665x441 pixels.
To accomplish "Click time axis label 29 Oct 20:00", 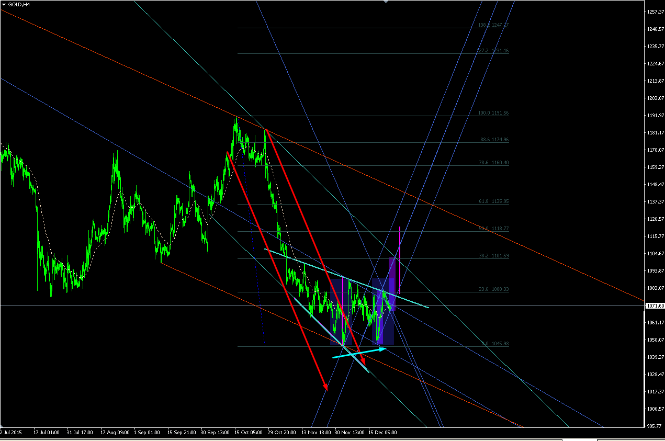I will tap(282, 433).
